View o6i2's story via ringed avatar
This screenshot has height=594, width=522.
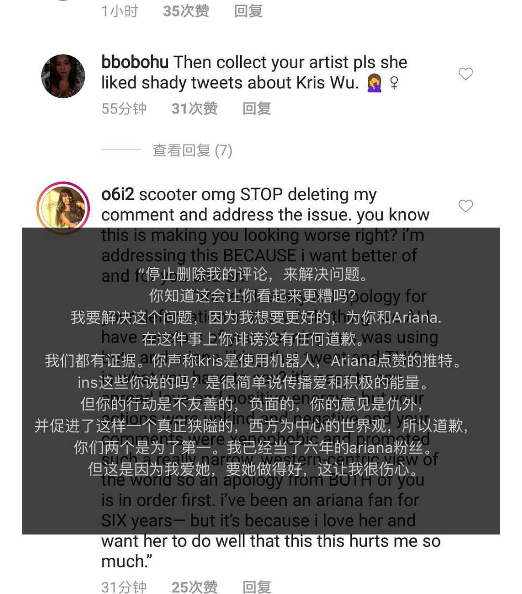(x=63, y=208)
